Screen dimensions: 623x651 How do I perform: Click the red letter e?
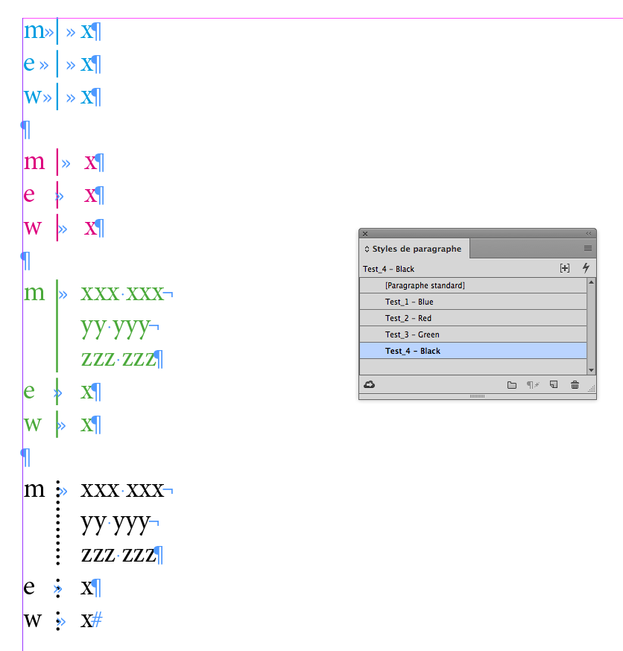pyautogui.click(x=29, y=194)
